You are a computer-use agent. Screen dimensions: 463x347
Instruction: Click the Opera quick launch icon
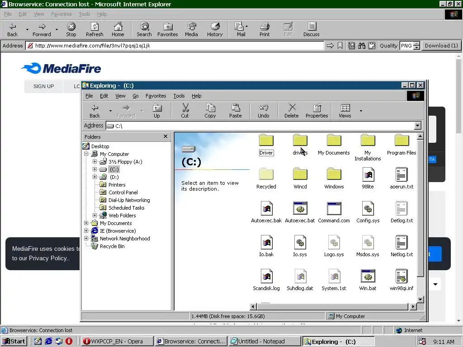click(69, 342)
